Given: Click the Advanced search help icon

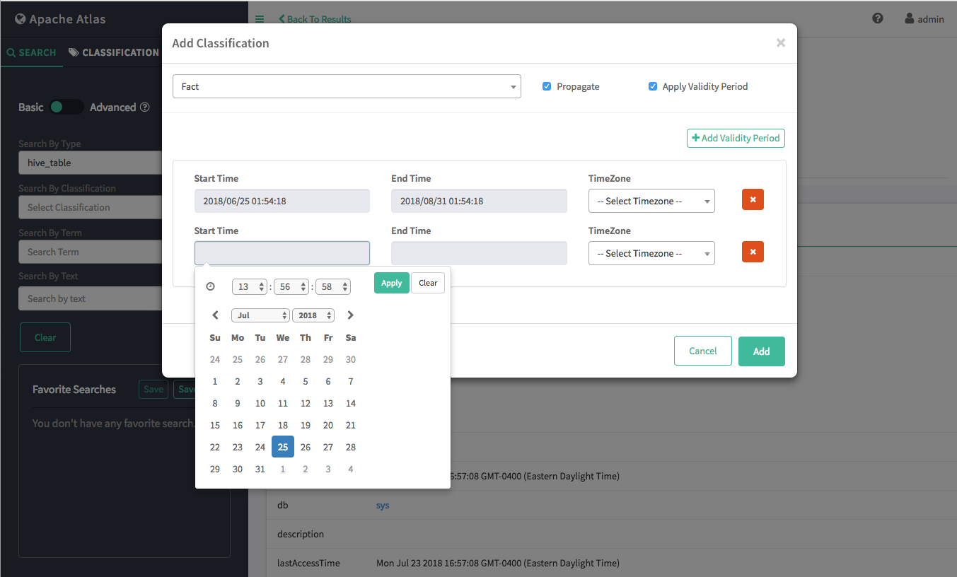Looking at the screenshot, I should pos(145,107).
